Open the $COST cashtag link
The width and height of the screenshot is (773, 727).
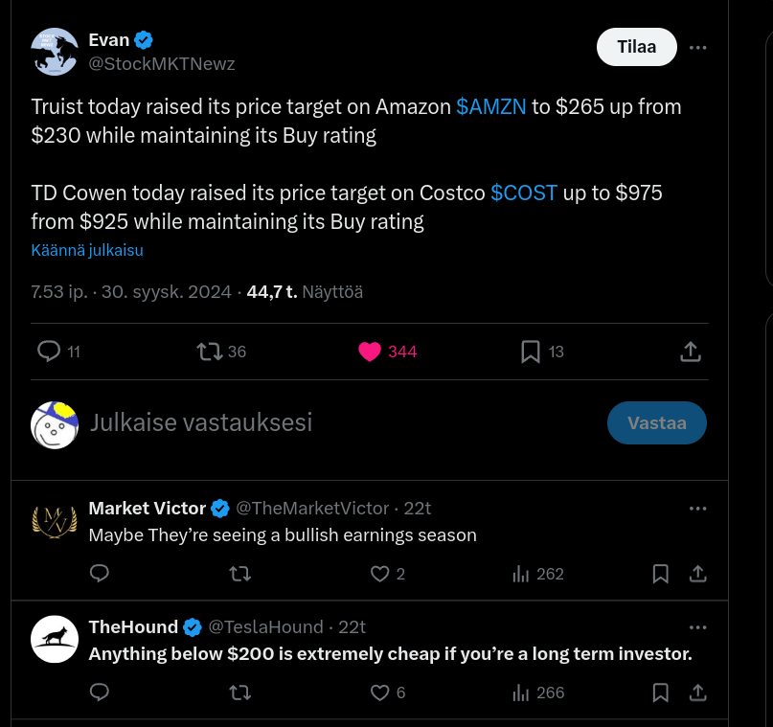524,193
